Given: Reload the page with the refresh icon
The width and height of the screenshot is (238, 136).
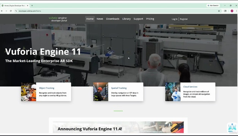Looking at the screenshot, I should pyautogui.click(x=11, y=11).
